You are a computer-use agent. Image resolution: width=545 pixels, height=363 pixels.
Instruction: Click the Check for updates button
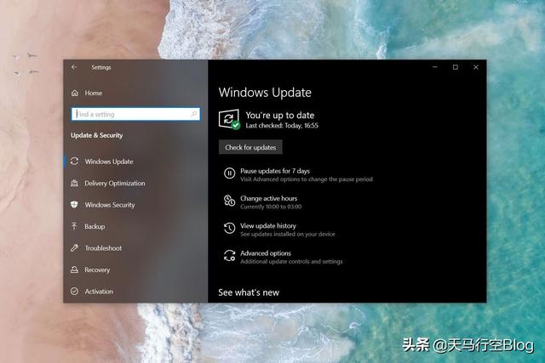pos(250,147)
